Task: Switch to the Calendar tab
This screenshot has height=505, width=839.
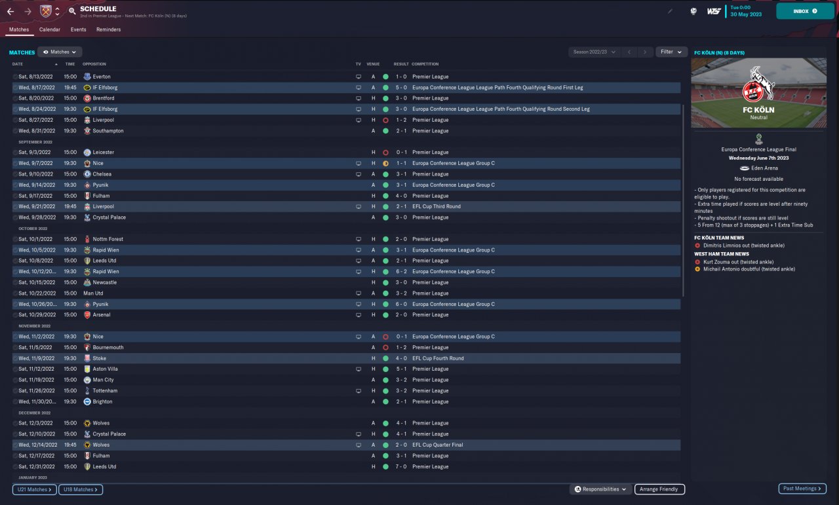Action: pos(50,29)
